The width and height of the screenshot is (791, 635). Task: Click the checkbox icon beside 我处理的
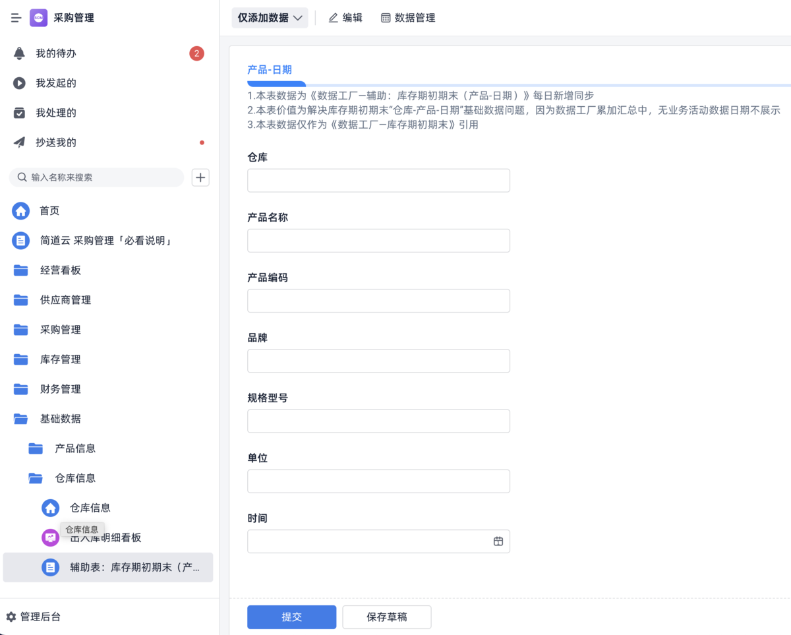tap(19, 113)
